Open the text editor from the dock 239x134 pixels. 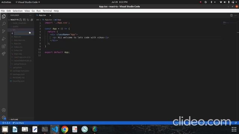pos(35,129)
